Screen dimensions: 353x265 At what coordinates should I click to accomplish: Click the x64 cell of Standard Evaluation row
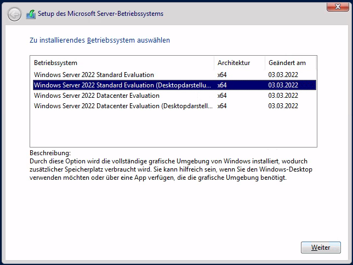coord(222,75)
